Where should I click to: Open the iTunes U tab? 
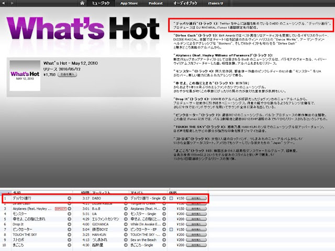click(215, 3)
